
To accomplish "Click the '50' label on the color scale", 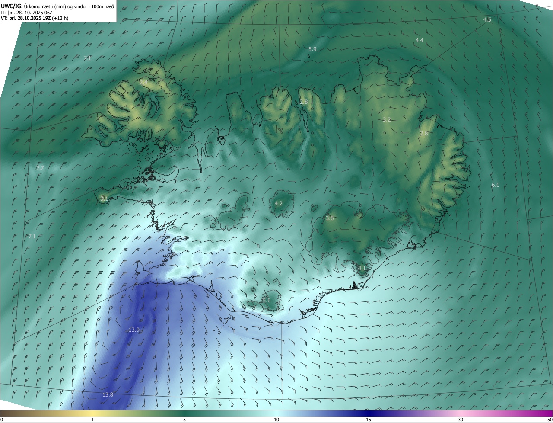I will pos(549,420).
